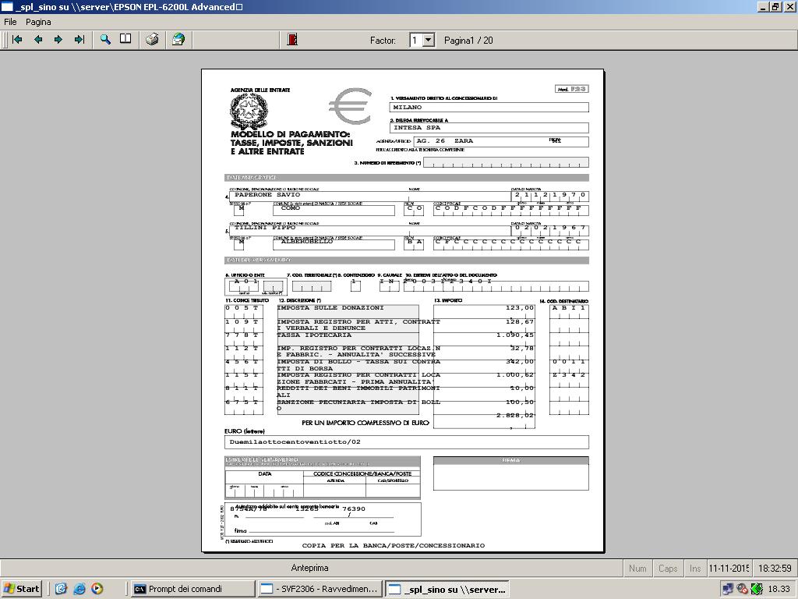Click the form title MODELLO DI PAGAMENTO
This screenshot has height=599, width=798.
tap(290, 134)
